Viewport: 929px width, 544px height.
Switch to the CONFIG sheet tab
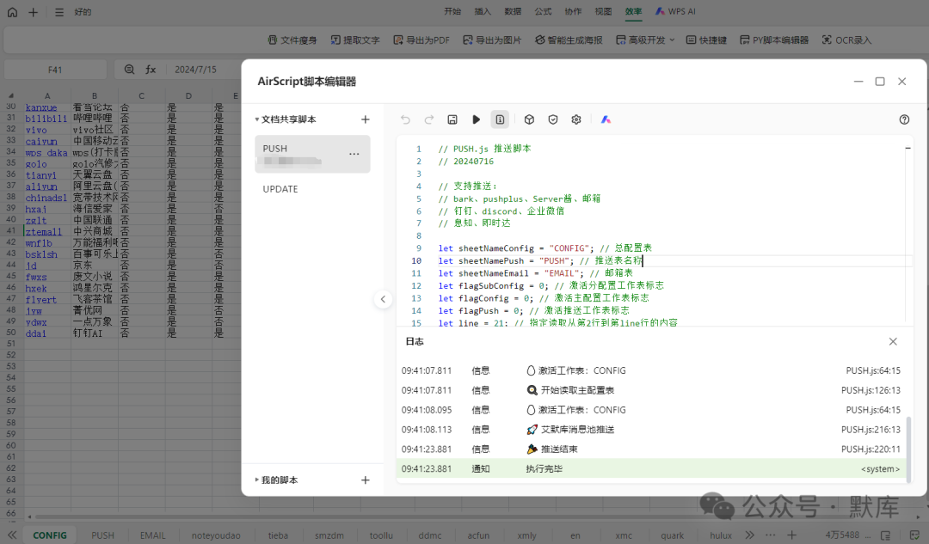click(x=50, y=535)
